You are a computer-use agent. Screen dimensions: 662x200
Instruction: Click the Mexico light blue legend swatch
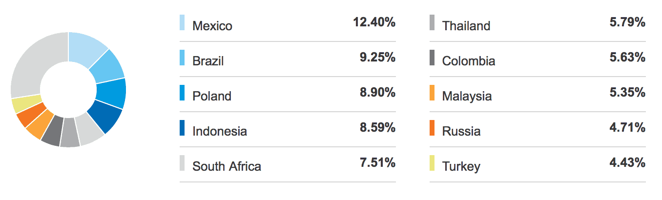182,22
